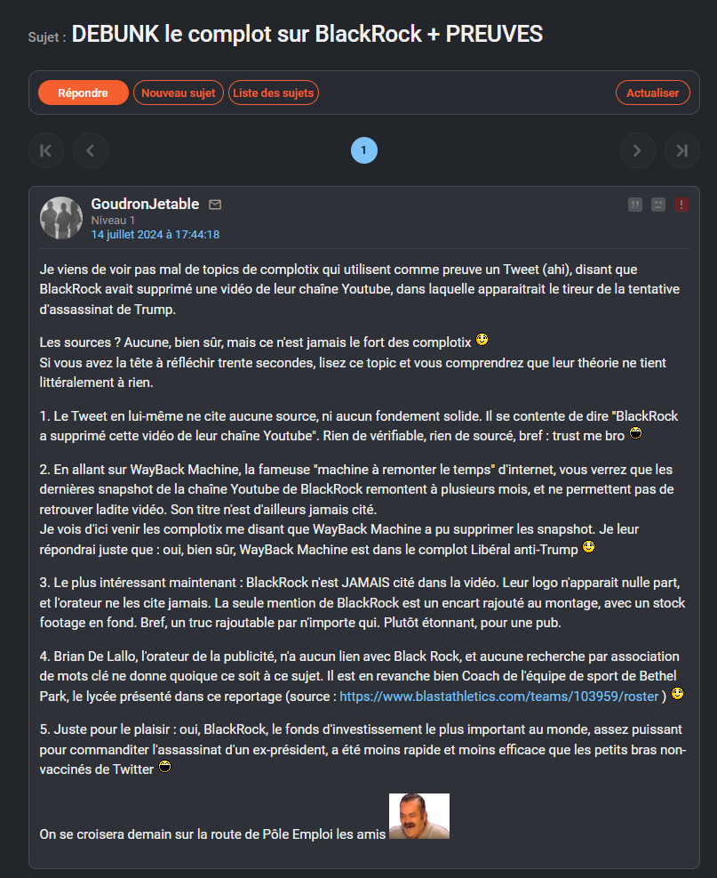Blacklist author with sad-face icon
This screenshot has width=717, height=878.
tap(658, 205)
